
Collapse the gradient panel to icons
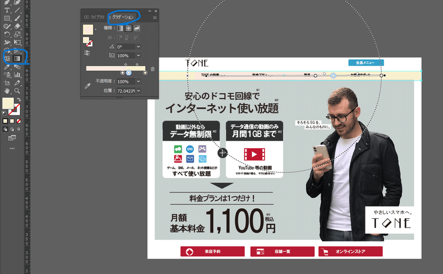click(150, 11)
